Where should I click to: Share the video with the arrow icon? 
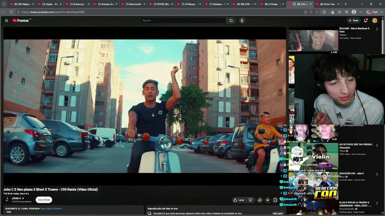click(x=260, y=200)
